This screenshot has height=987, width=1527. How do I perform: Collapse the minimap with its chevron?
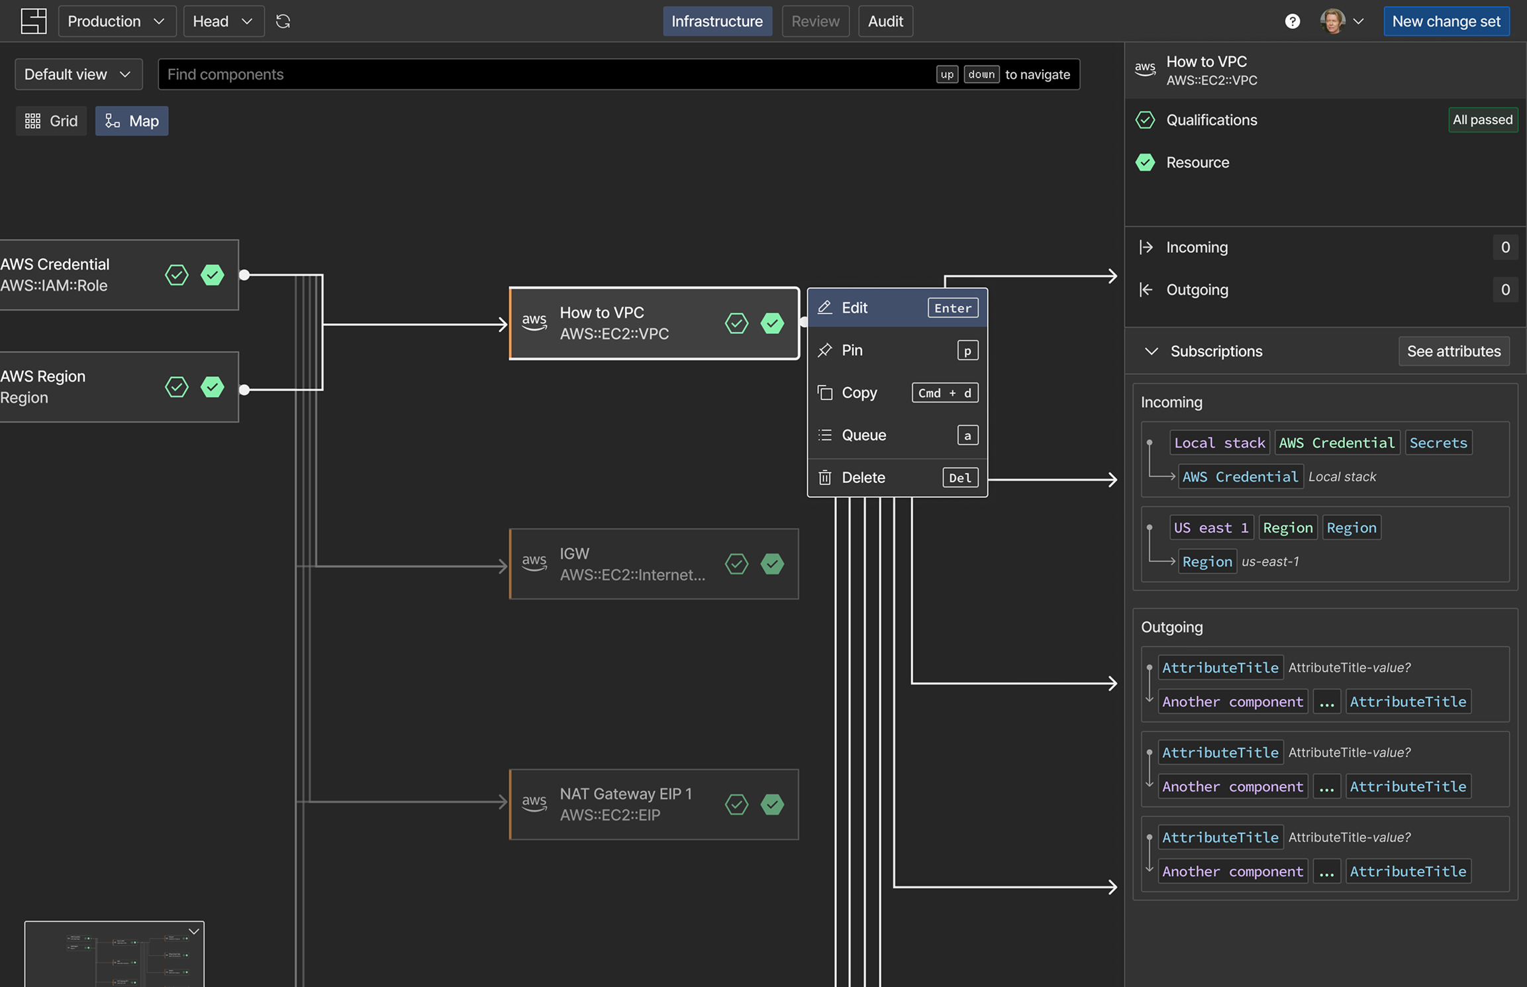pyautogui.click(x=194, y=931)
